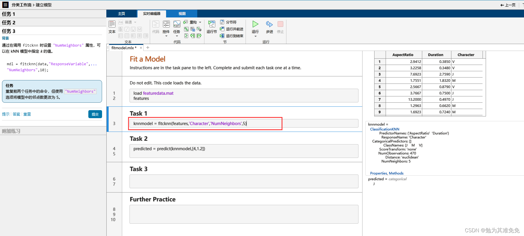Open the 控件 controls gallery

tap(166, 24)
